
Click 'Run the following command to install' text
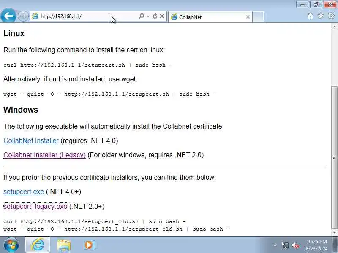84,50
